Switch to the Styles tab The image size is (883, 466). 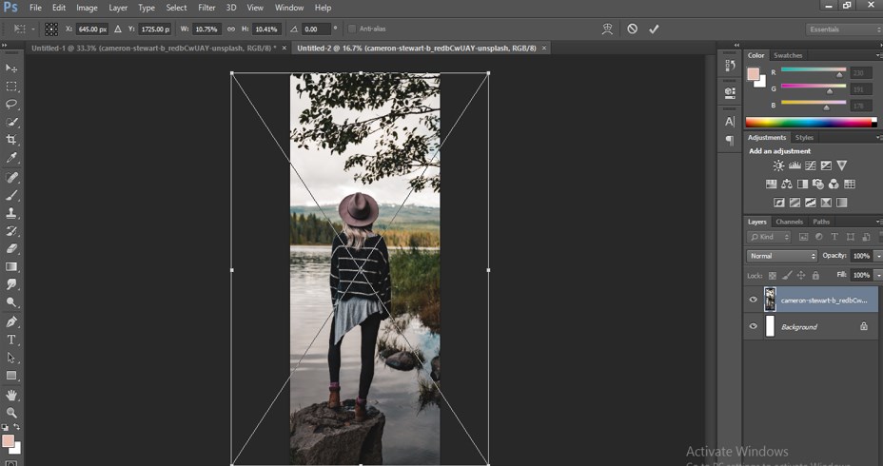804,137
